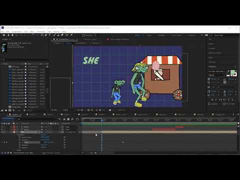Select the keyframe diamond in timeline
The height and width of the screenshot is (180, 240).
pyautogui.click(x=123, y=142)
